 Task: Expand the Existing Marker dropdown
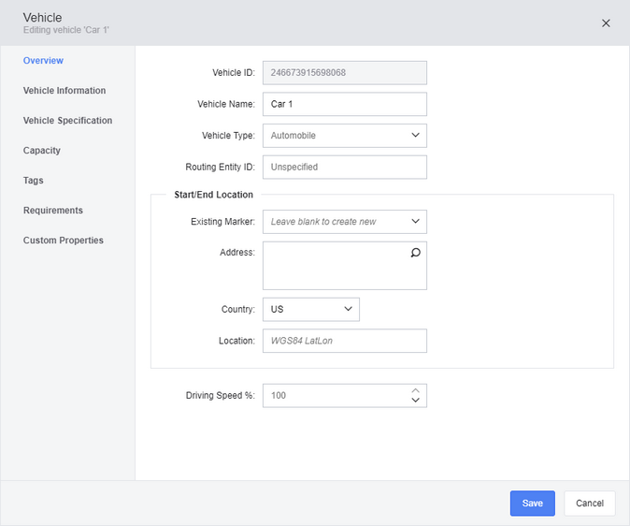pyautogui.click(x=345, y=222)
